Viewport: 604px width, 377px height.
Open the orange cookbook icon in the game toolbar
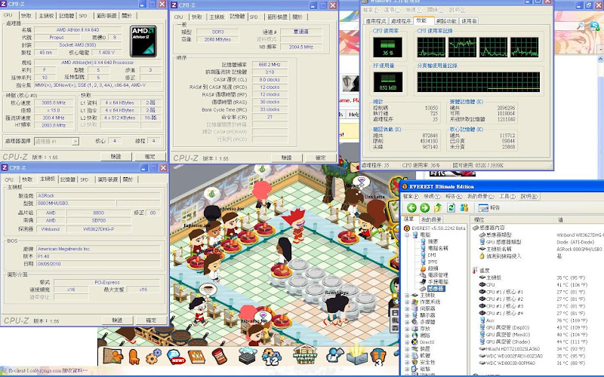click(x=196, y=357)
